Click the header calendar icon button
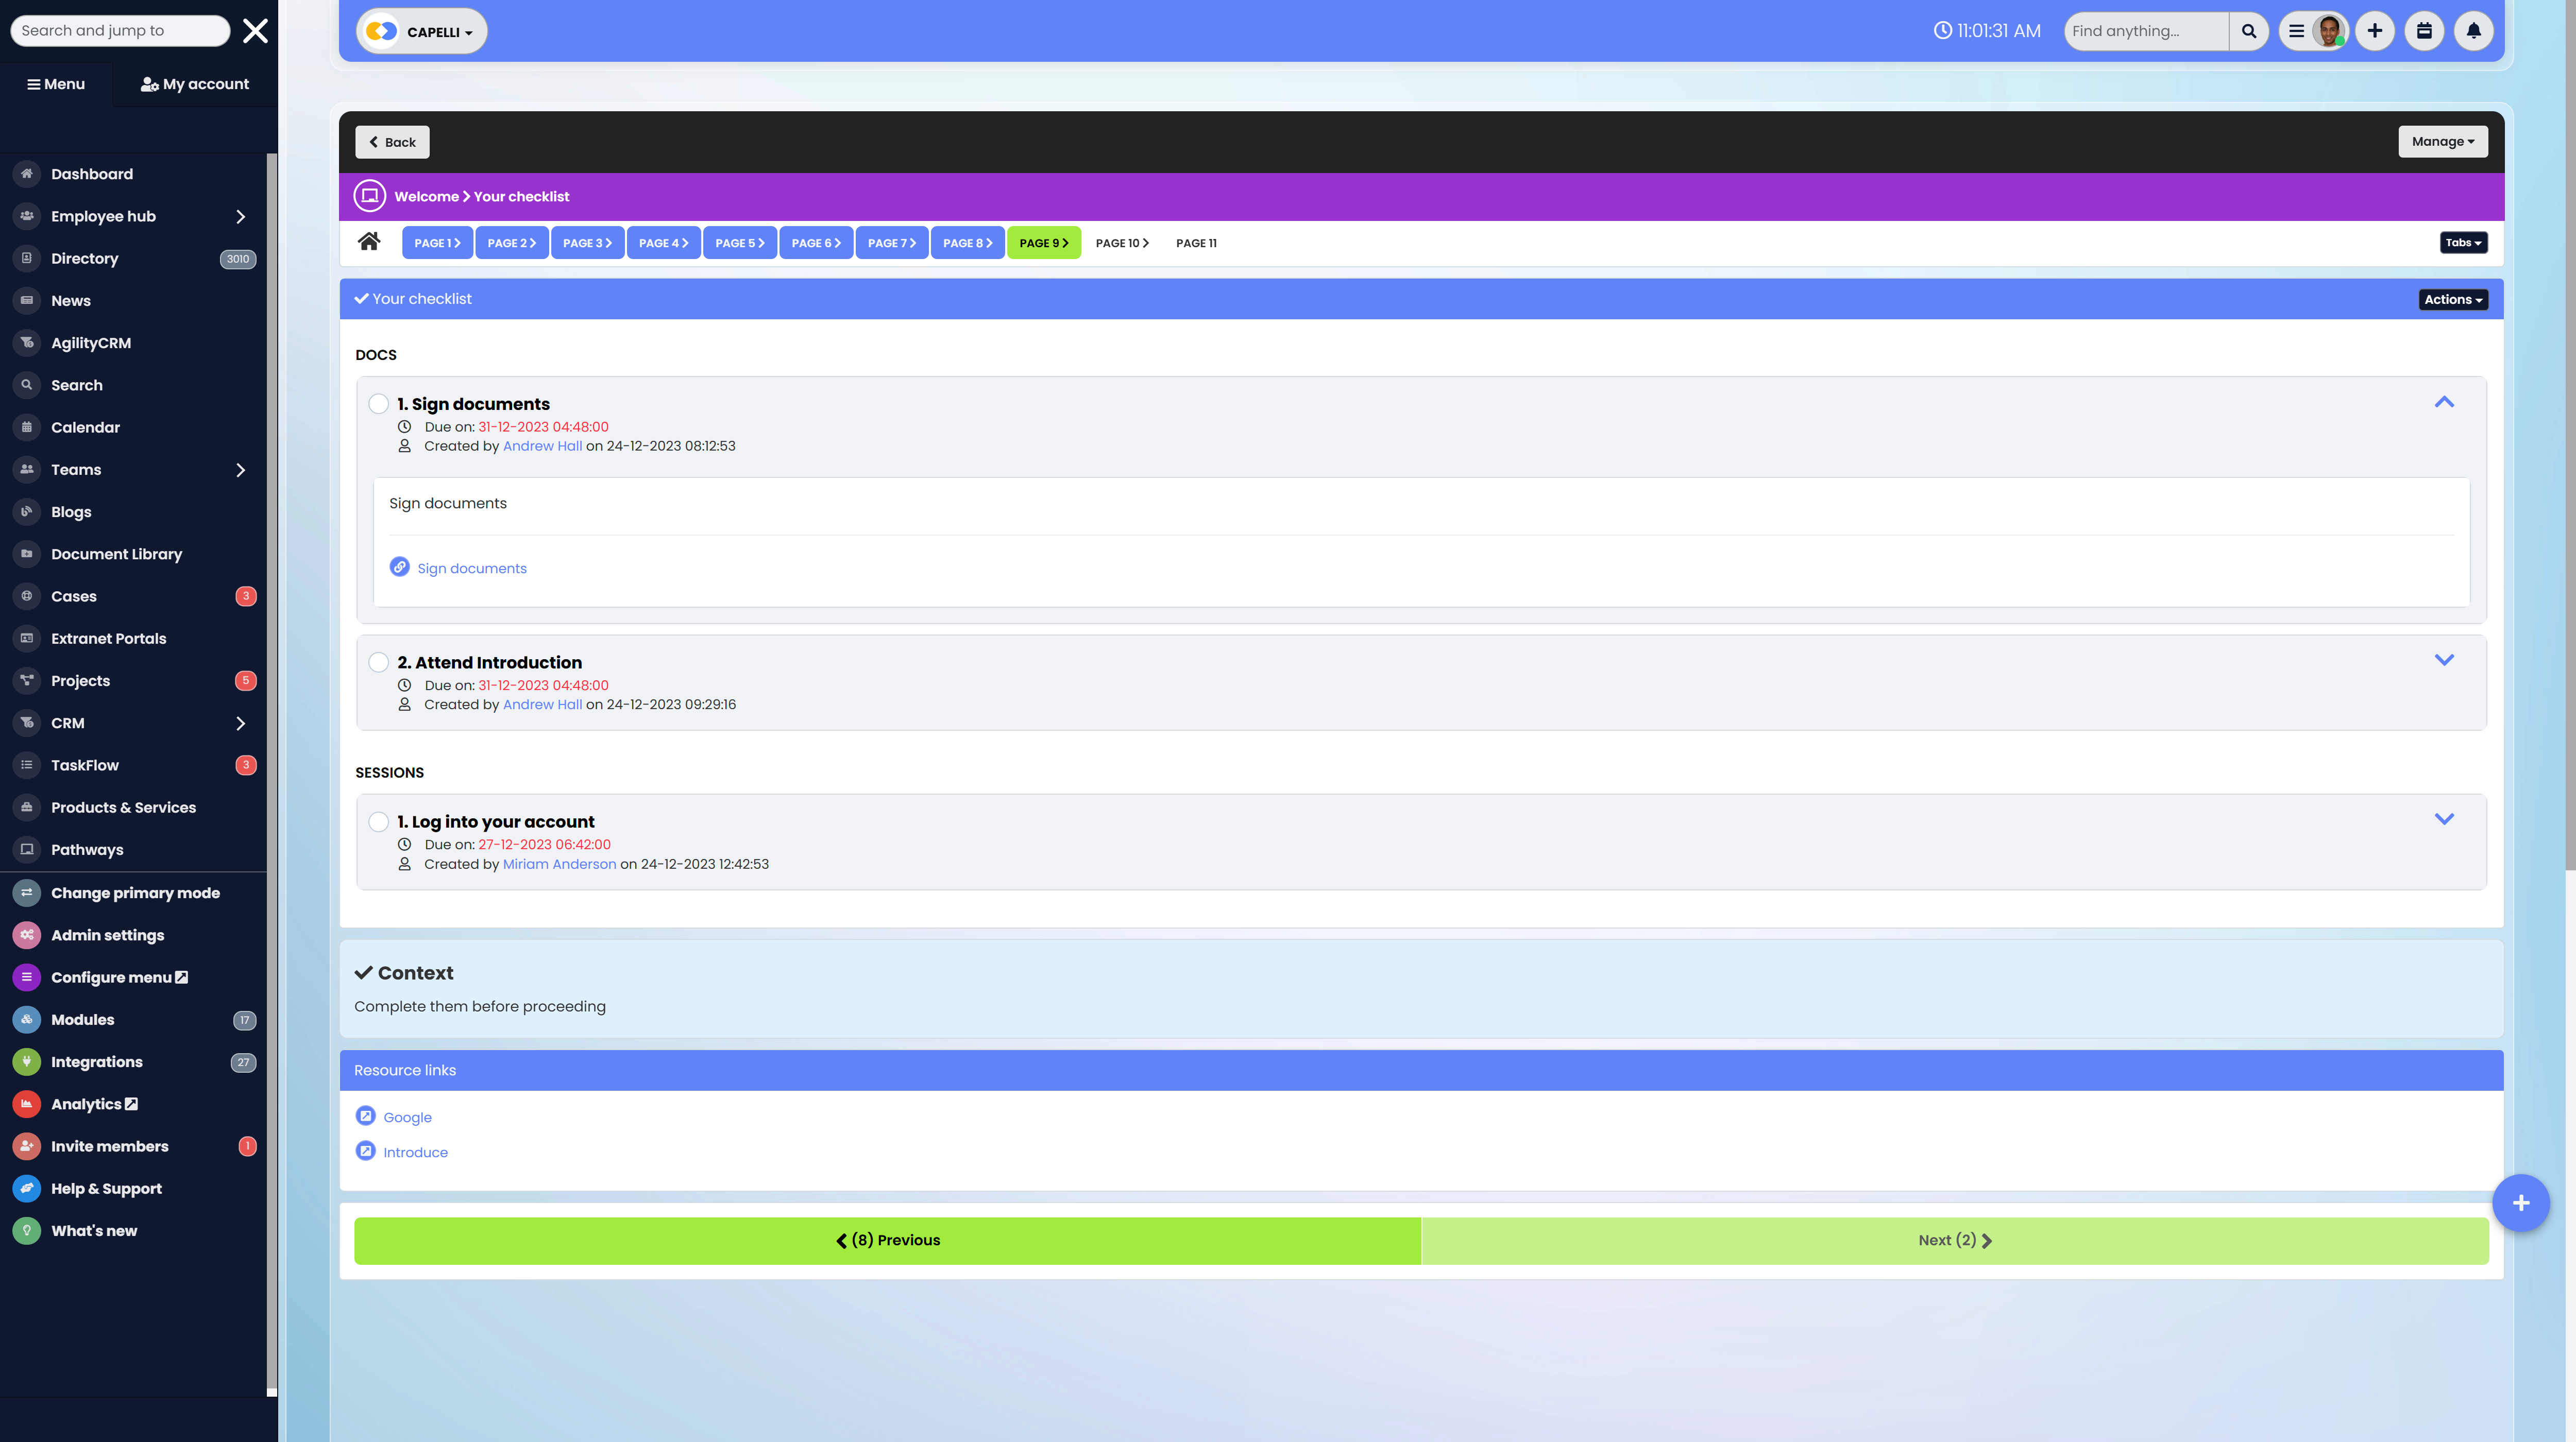Image resolution: width=2576 pixels, height=1442 pixels. (2424, 31)
